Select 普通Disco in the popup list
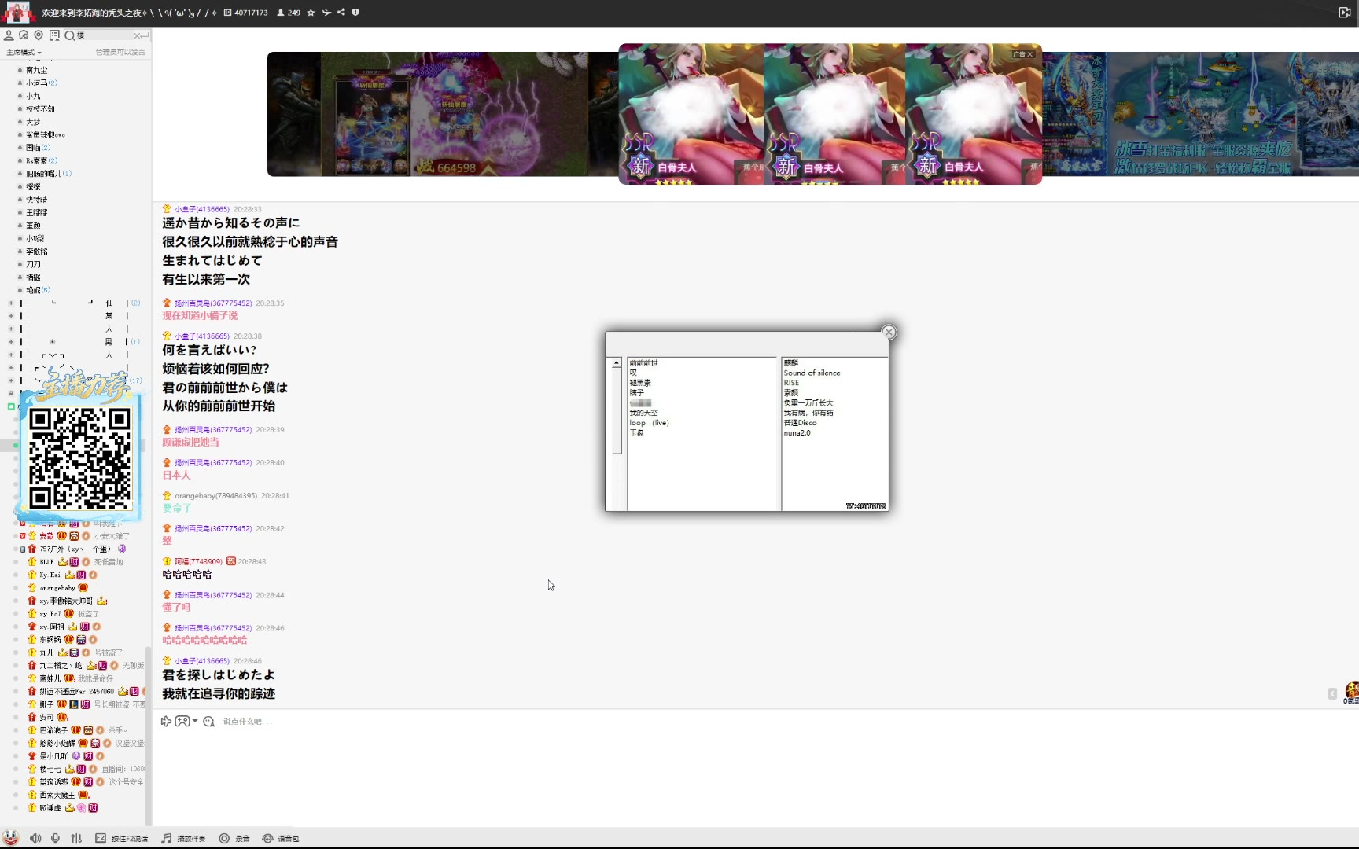 point(800,423)
